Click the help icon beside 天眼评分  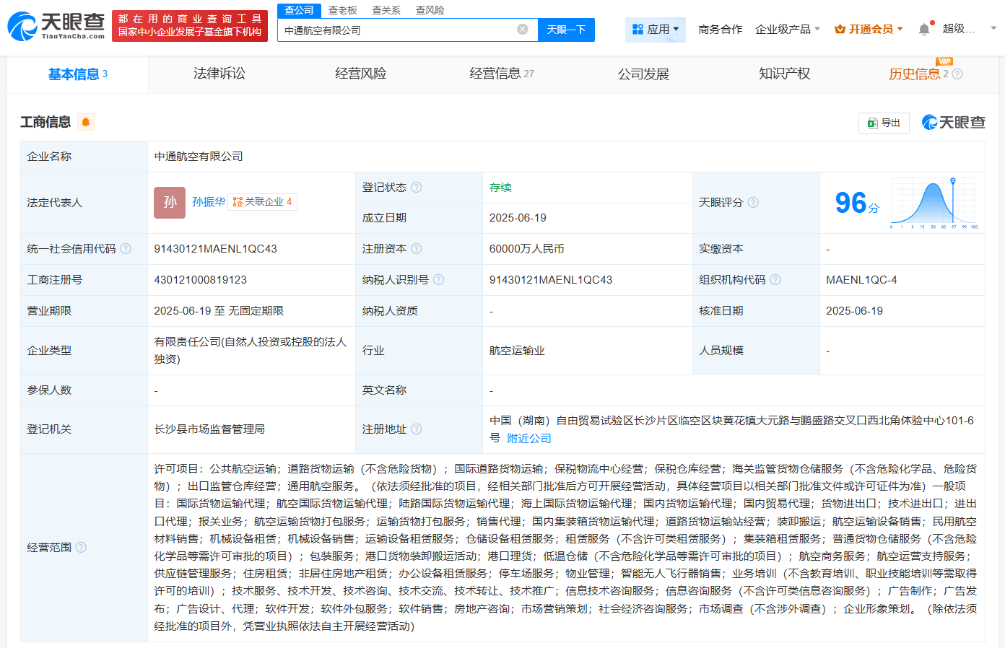[x=753, y=203]
